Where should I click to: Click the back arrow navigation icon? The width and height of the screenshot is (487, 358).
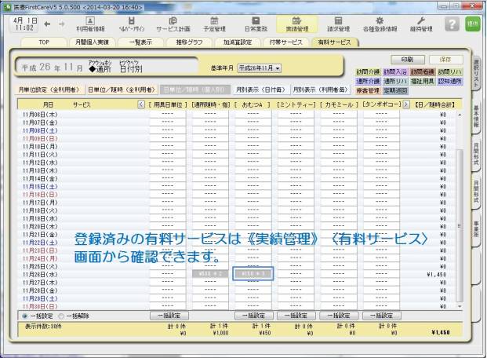[48, 25]
